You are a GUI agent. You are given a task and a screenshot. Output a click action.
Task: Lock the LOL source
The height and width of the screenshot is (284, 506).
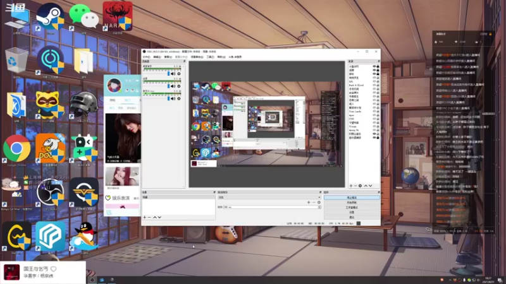[x=378, y=81]
